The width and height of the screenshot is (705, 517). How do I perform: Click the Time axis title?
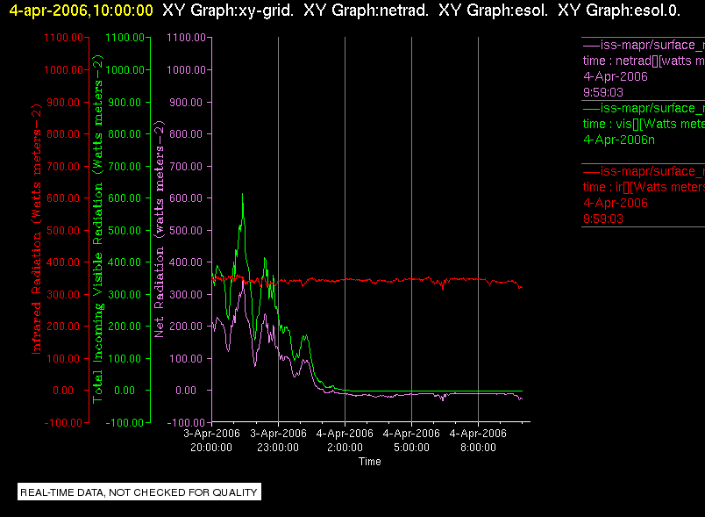click(369, 462)
